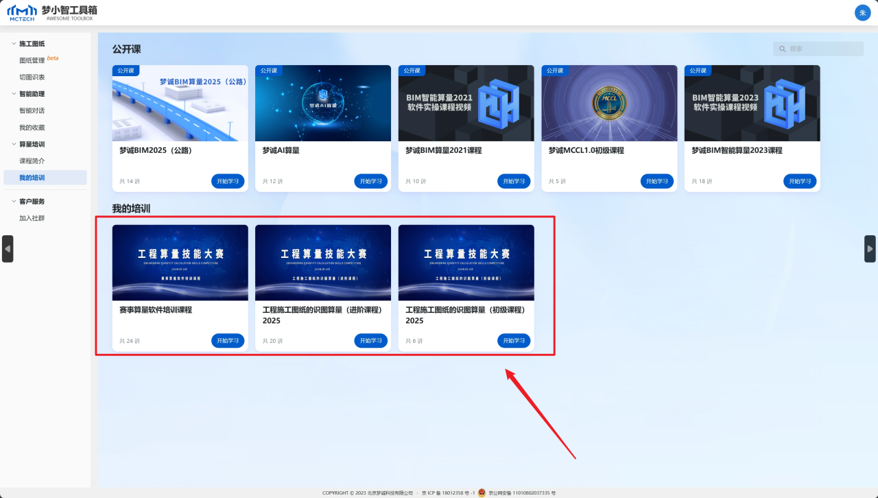This screenshot has height=498, width=878.
Task: Click the search magnifier icon
Action: click(x=783, y=49)
